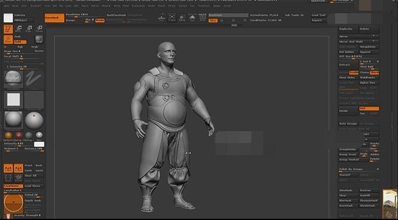Click the orange depth circle control
The width and height of the screenshot is (398, 220).
click(13, 203)
